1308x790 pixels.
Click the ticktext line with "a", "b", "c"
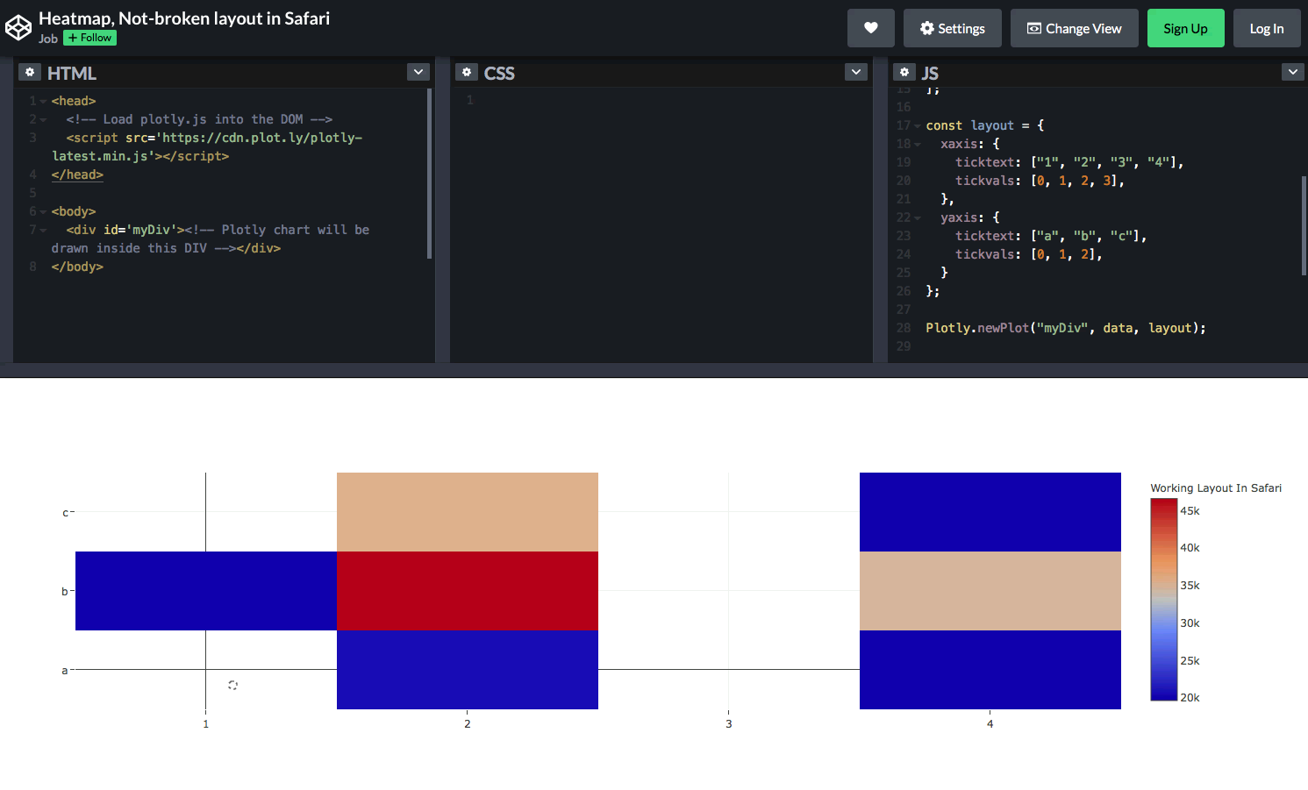coord(1051,236)
